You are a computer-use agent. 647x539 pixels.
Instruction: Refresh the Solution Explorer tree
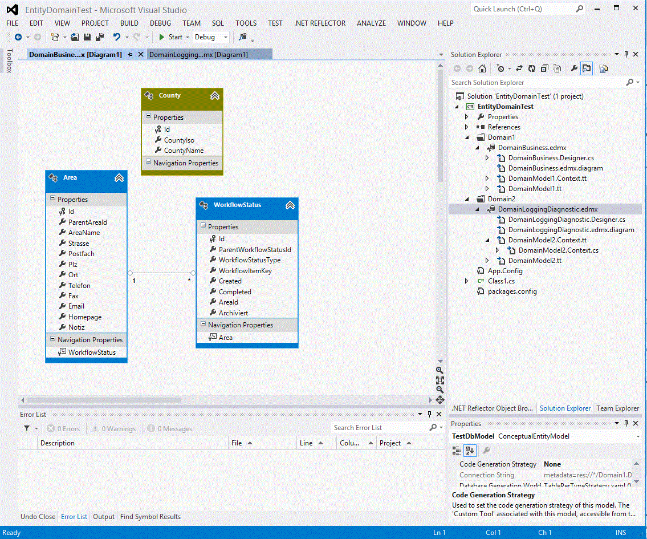(531, 68)
